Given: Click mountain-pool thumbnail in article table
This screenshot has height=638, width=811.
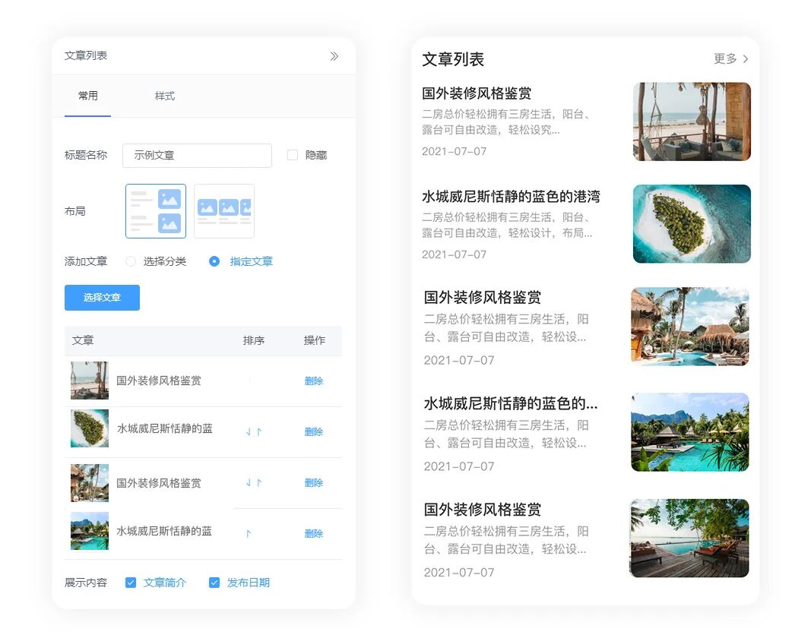Looking at the screenshot, I should tap(90, 531).
